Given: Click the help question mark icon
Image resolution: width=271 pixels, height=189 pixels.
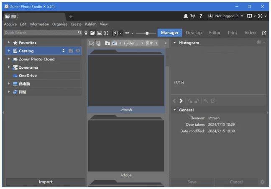Looking at the screenshot, I should (201, 16).
